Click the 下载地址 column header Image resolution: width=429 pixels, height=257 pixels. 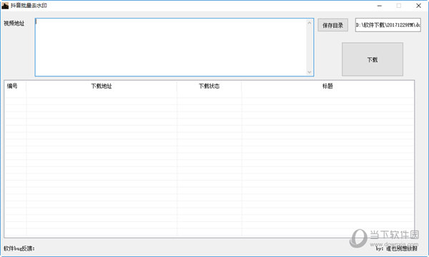tap(102, 86)
